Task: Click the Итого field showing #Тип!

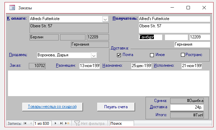Action: pos(187,115)
